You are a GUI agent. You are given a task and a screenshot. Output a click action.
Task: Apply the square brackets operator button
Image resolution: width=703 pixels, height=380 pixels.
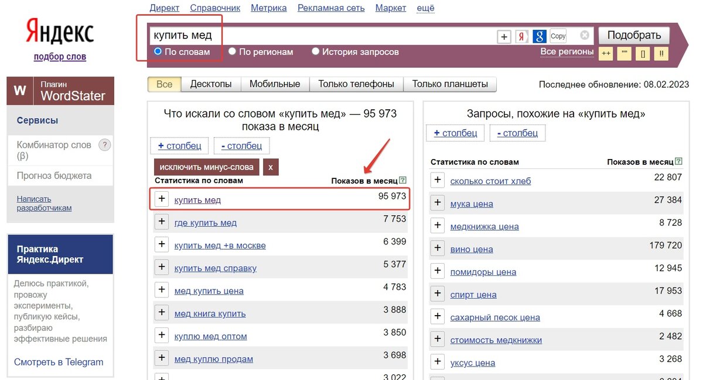[643, 53]
